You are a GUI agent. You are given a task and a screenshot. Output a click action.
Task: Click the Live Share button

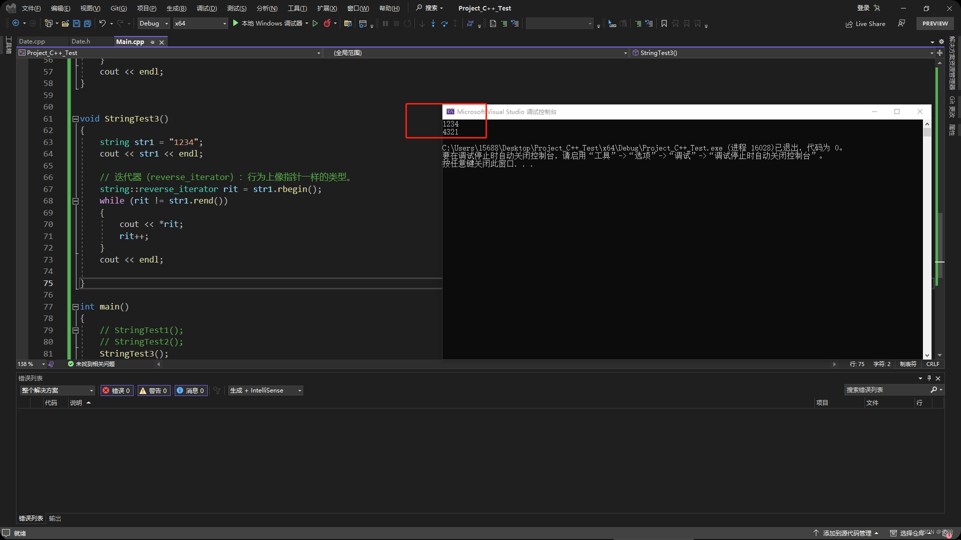(865, 23)
